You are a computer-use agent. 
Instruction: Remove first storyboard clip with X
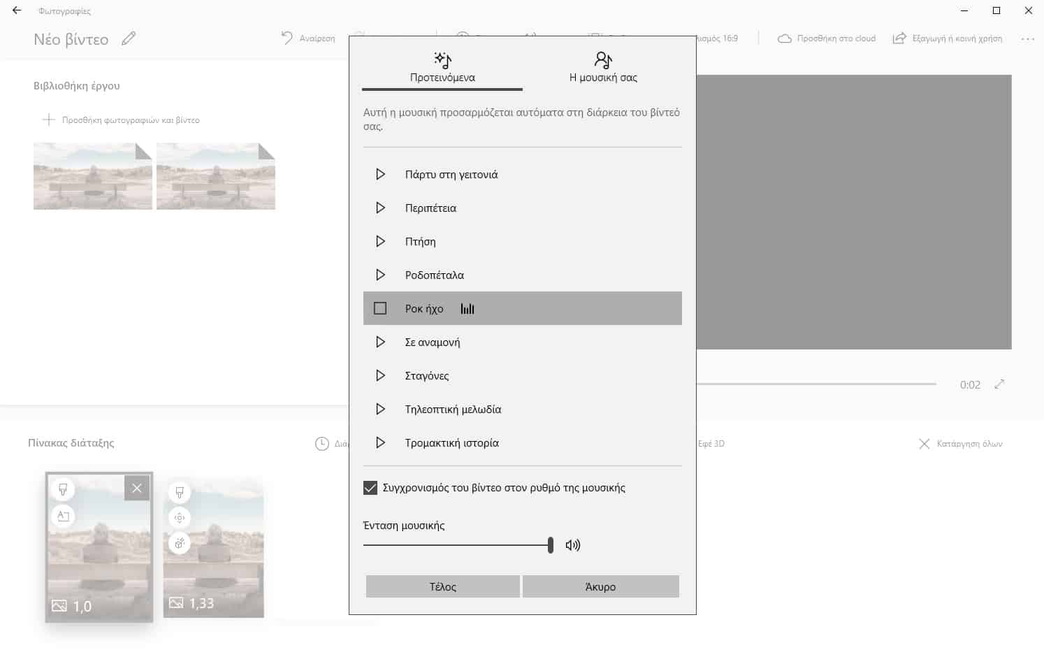pos(137,488)
